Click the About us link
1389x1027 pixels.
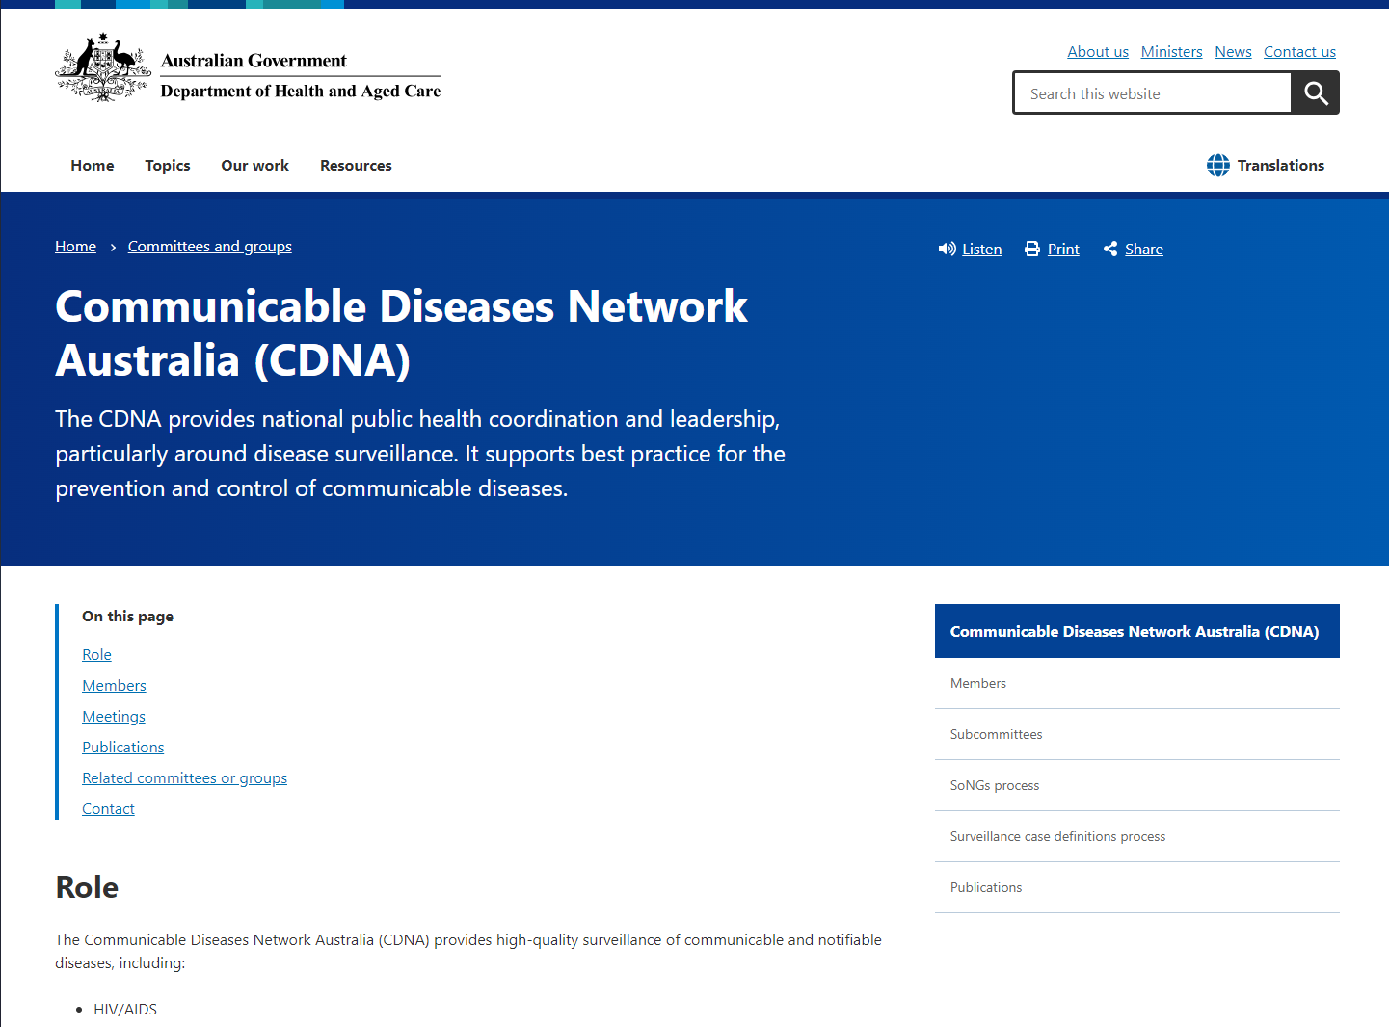(x=1097, y=51)
